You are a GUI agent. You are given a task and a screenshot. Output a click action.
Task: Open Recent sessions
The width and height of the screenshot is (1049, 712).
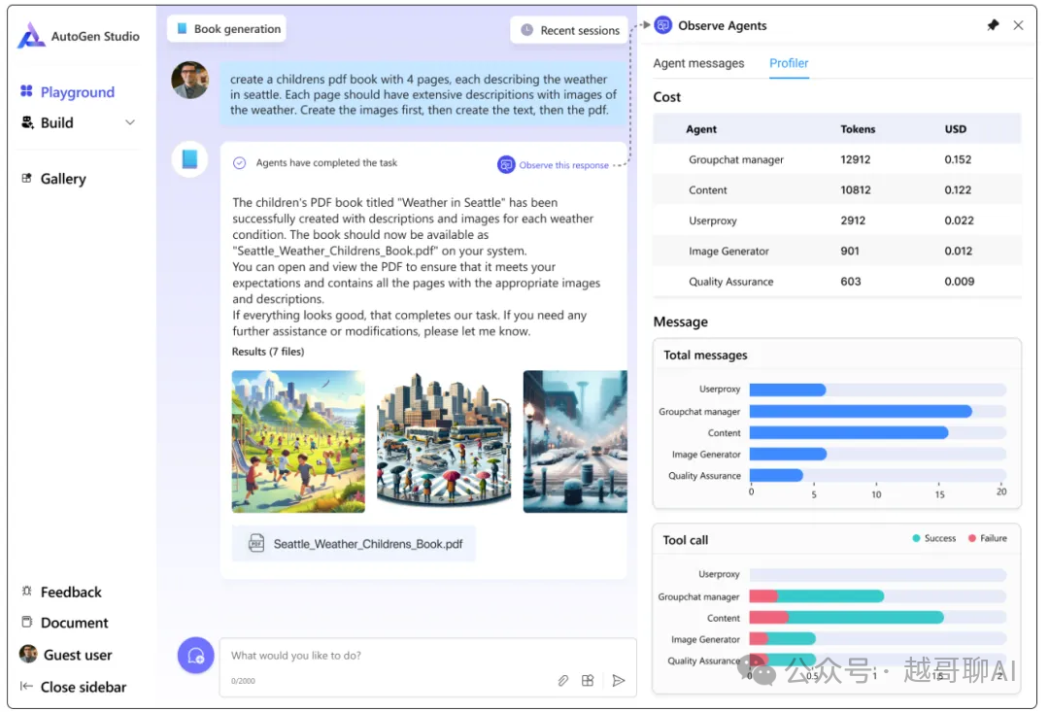pyautogui.click(x=570, y=30)
